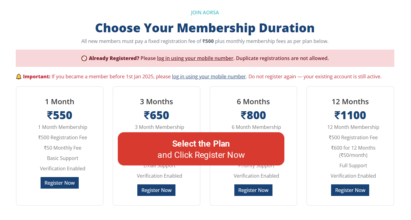411x220 pixels.
Task: Follow login link in red Important notice
Action: click(x=209, y=76)
